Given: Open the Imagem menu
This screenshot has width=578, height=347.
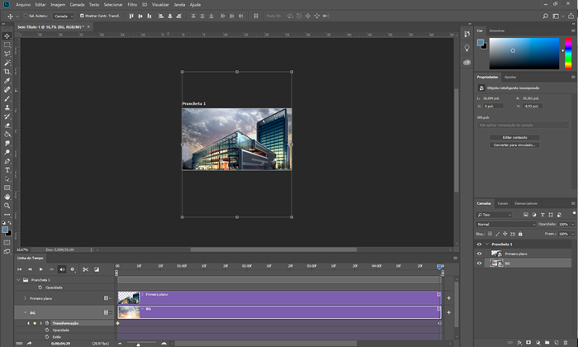Looking at the screenshot, I should point(58,4).
